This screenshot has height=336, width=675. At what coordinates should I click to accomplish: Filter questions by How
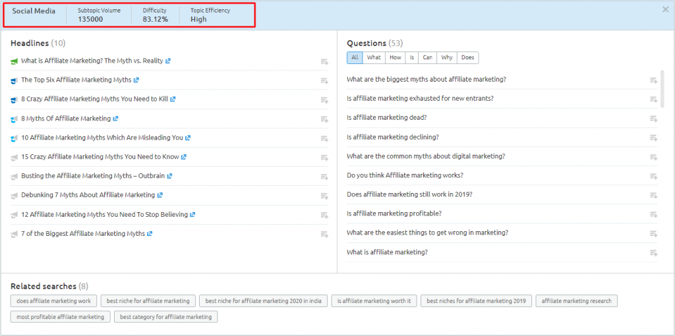pos(396,58)
